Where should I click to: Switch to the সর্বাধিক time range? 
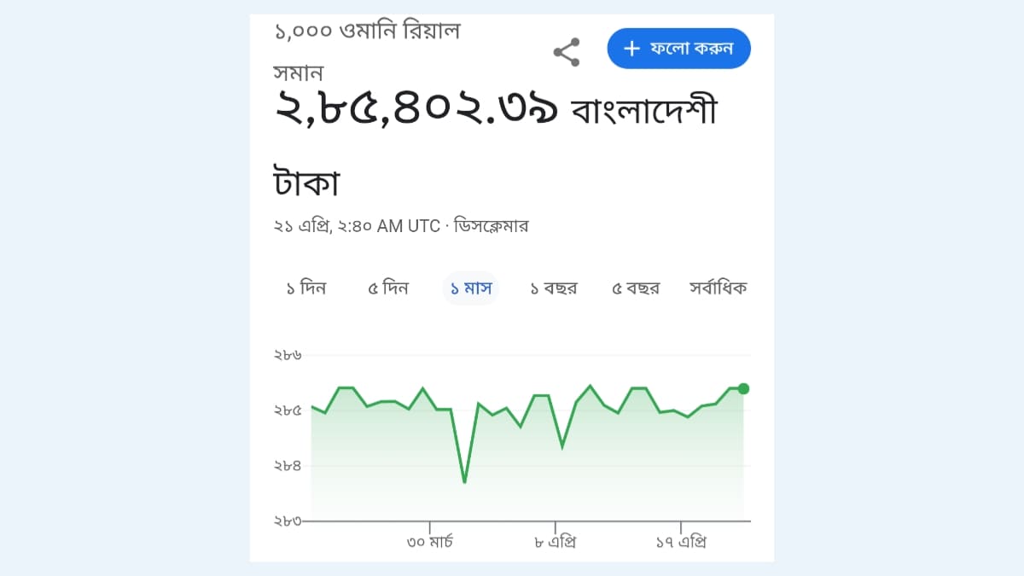717,288
